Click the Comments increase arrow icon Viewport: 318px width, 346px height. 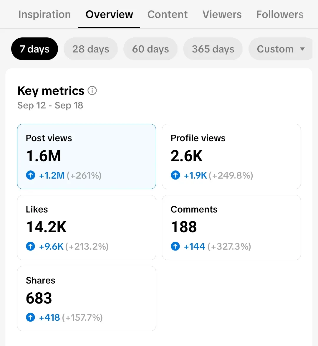coord(175,246)
